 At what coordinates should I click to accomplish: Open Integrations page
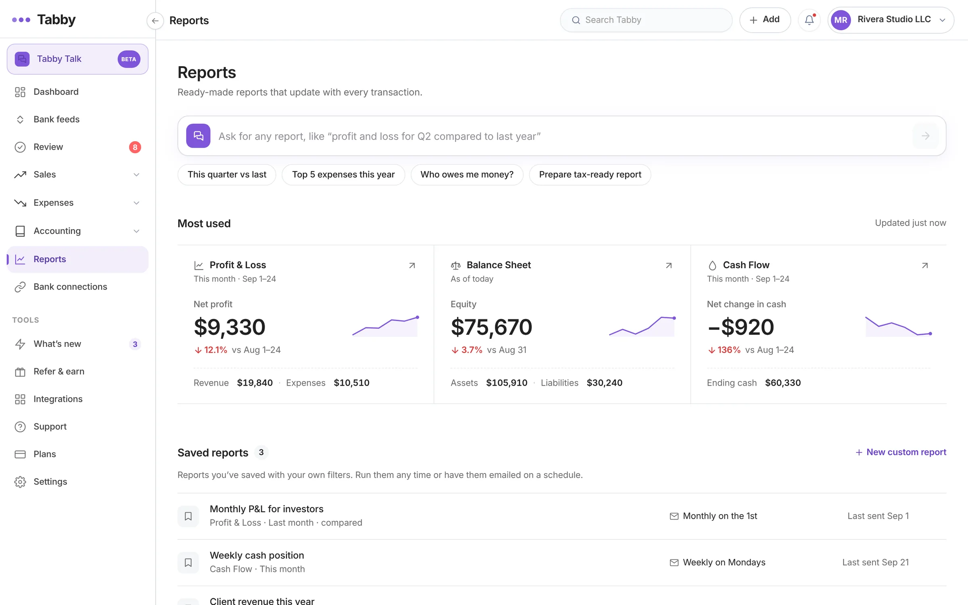(77, 399)
